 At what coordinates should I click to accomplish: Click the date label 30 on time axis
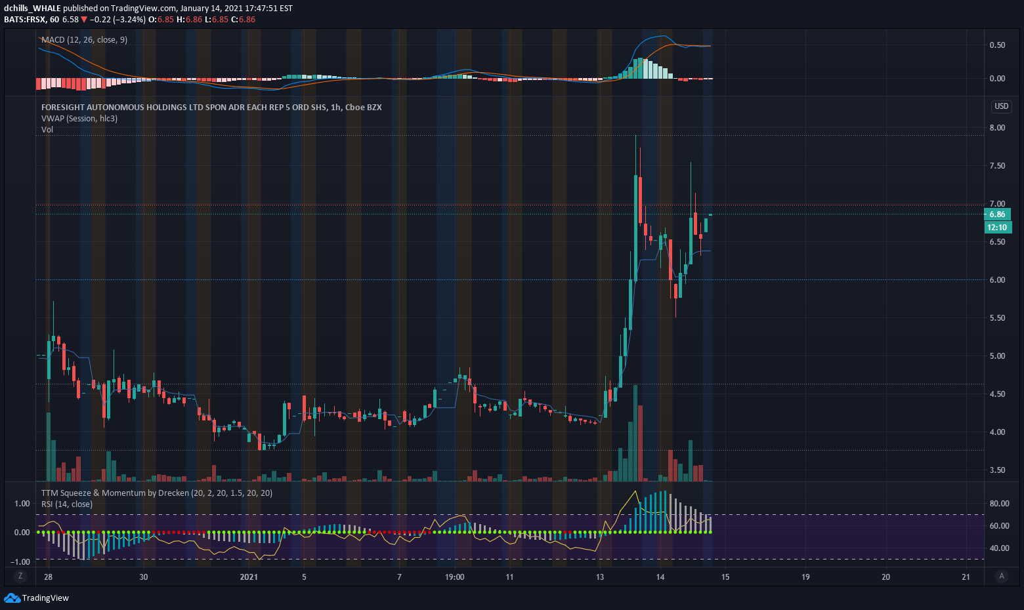144,577
